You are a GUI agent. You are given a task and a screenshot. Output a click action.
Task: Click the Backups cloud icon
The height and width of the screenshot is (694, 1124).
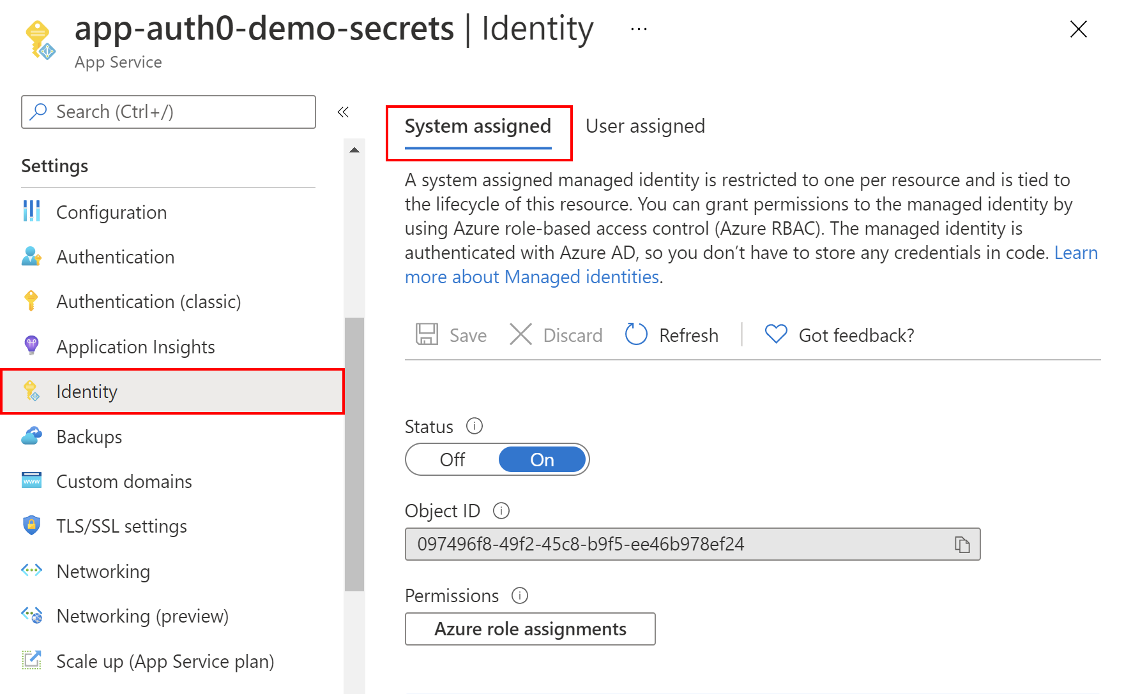[31, 436]
